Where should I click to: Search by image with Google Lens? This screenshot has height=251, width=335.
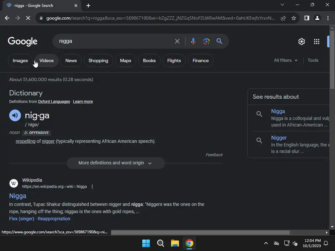[x=206, y=41]
